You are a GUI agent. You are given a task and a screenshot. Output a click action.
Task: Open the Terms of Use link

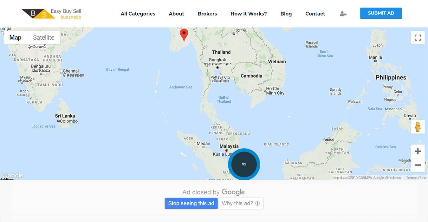pyautogui.click(x=416, y=178)
